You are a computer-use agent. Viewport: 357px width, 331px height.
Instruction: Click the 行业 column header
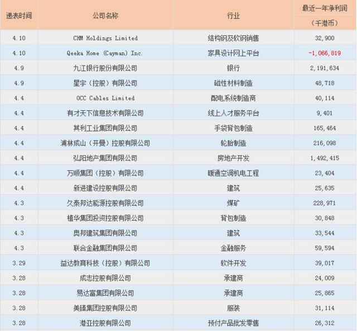[233, 16]
